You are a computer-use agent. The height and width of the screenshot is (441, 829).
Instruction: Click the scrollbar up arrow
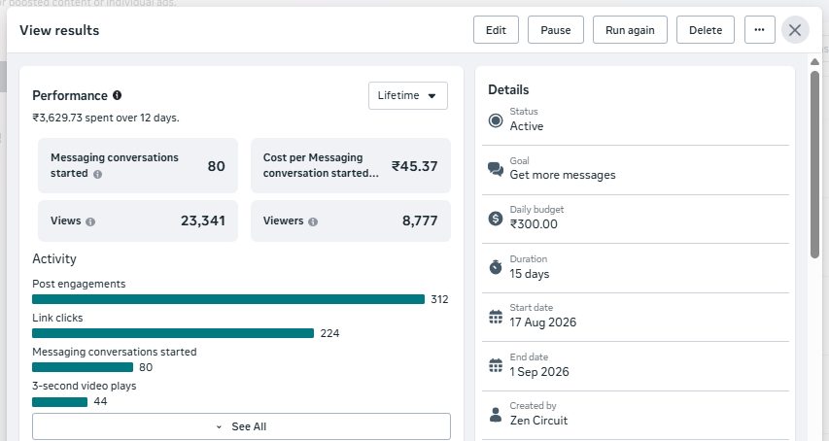814,62
